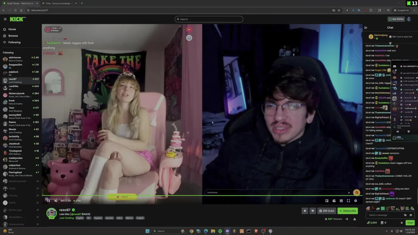Open the Browse section
Viewport: 418px width, 235px height.
tap(13, 36)
